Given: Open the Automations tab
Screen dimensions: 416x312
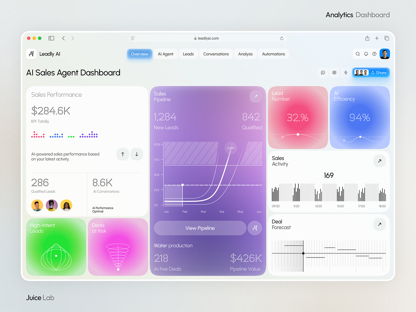Looking at the screenshot, I should 274,54.
